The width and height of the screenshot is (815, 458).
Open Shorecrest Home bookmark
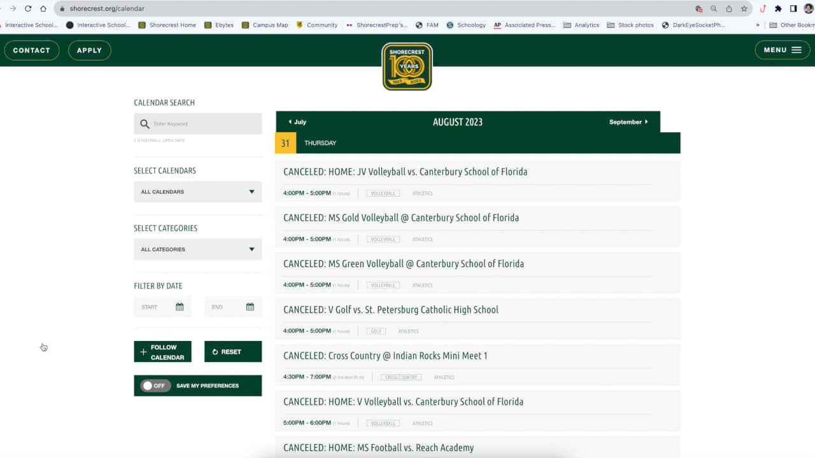click(x=167, y=25)
